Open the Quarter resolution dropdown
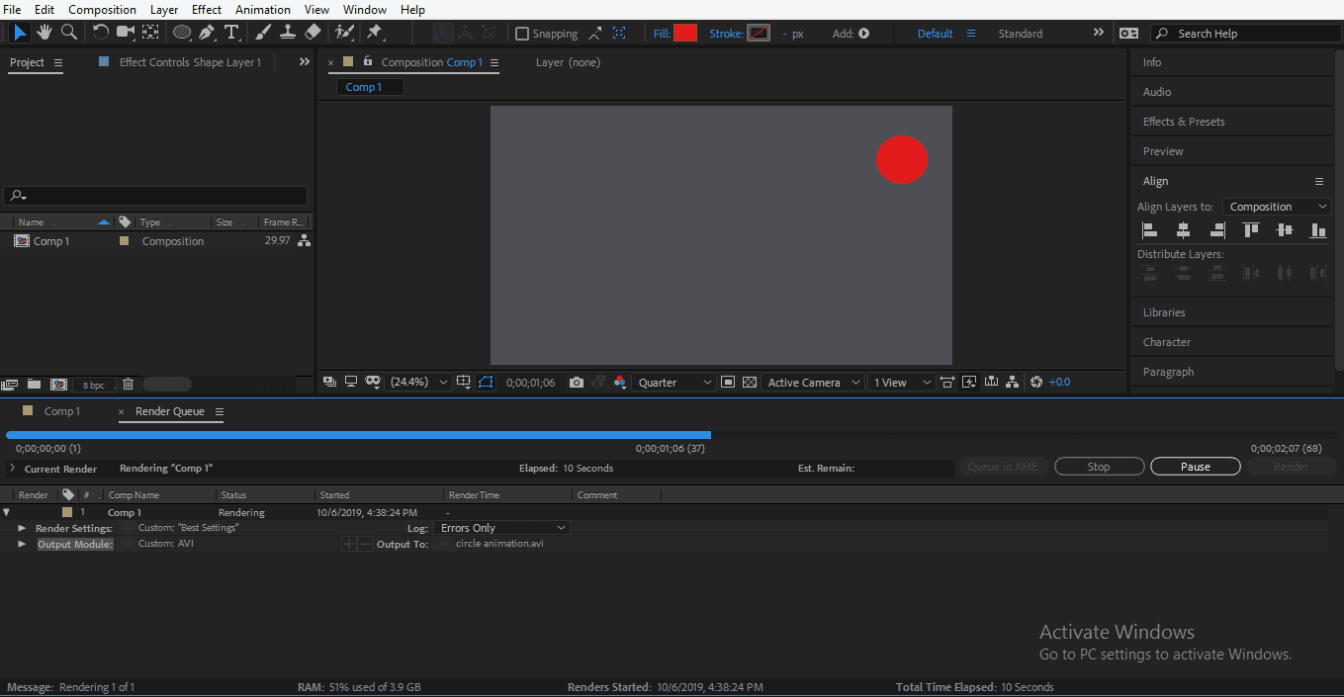This screenshot has height=697, width=1344. [675, 383]
